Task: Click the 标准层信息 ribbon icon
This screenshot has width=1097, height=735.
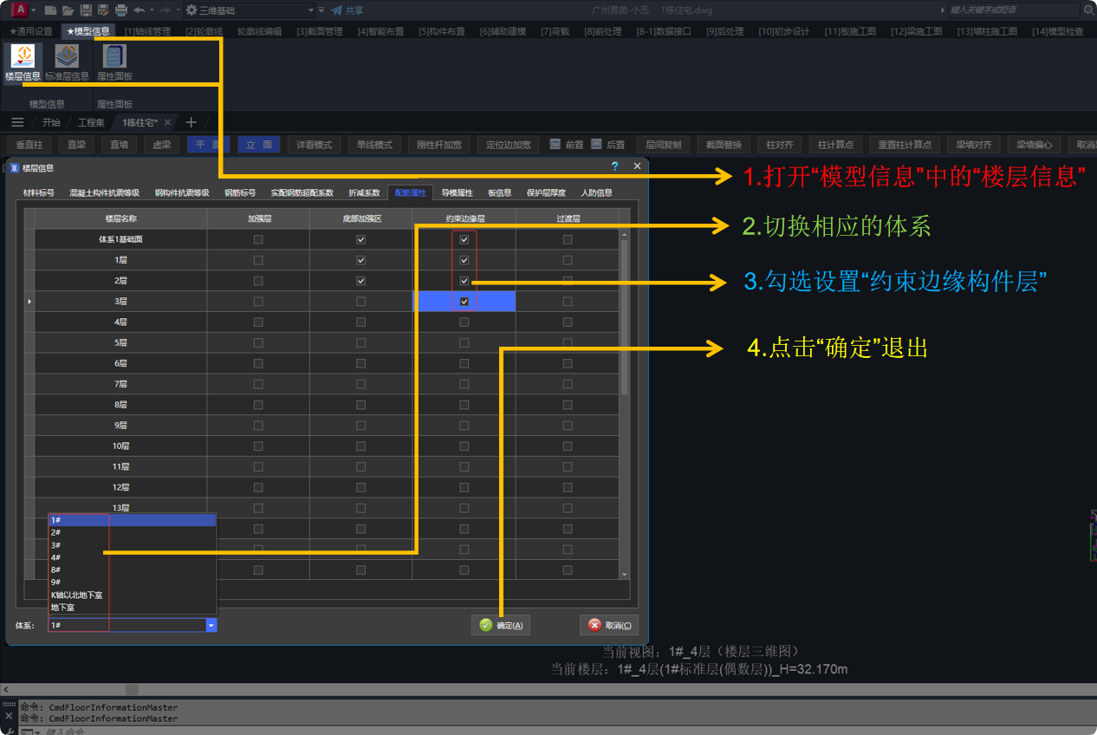Action: click(x=67, y=62)
